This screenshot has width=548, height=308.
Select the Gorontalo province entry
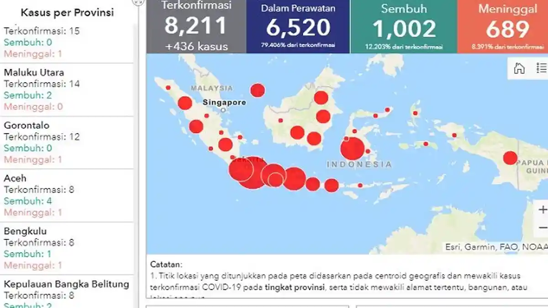tap(67, 142)
